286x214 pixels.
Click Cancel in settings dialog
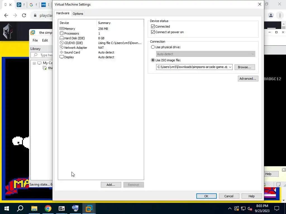(229, 196)
